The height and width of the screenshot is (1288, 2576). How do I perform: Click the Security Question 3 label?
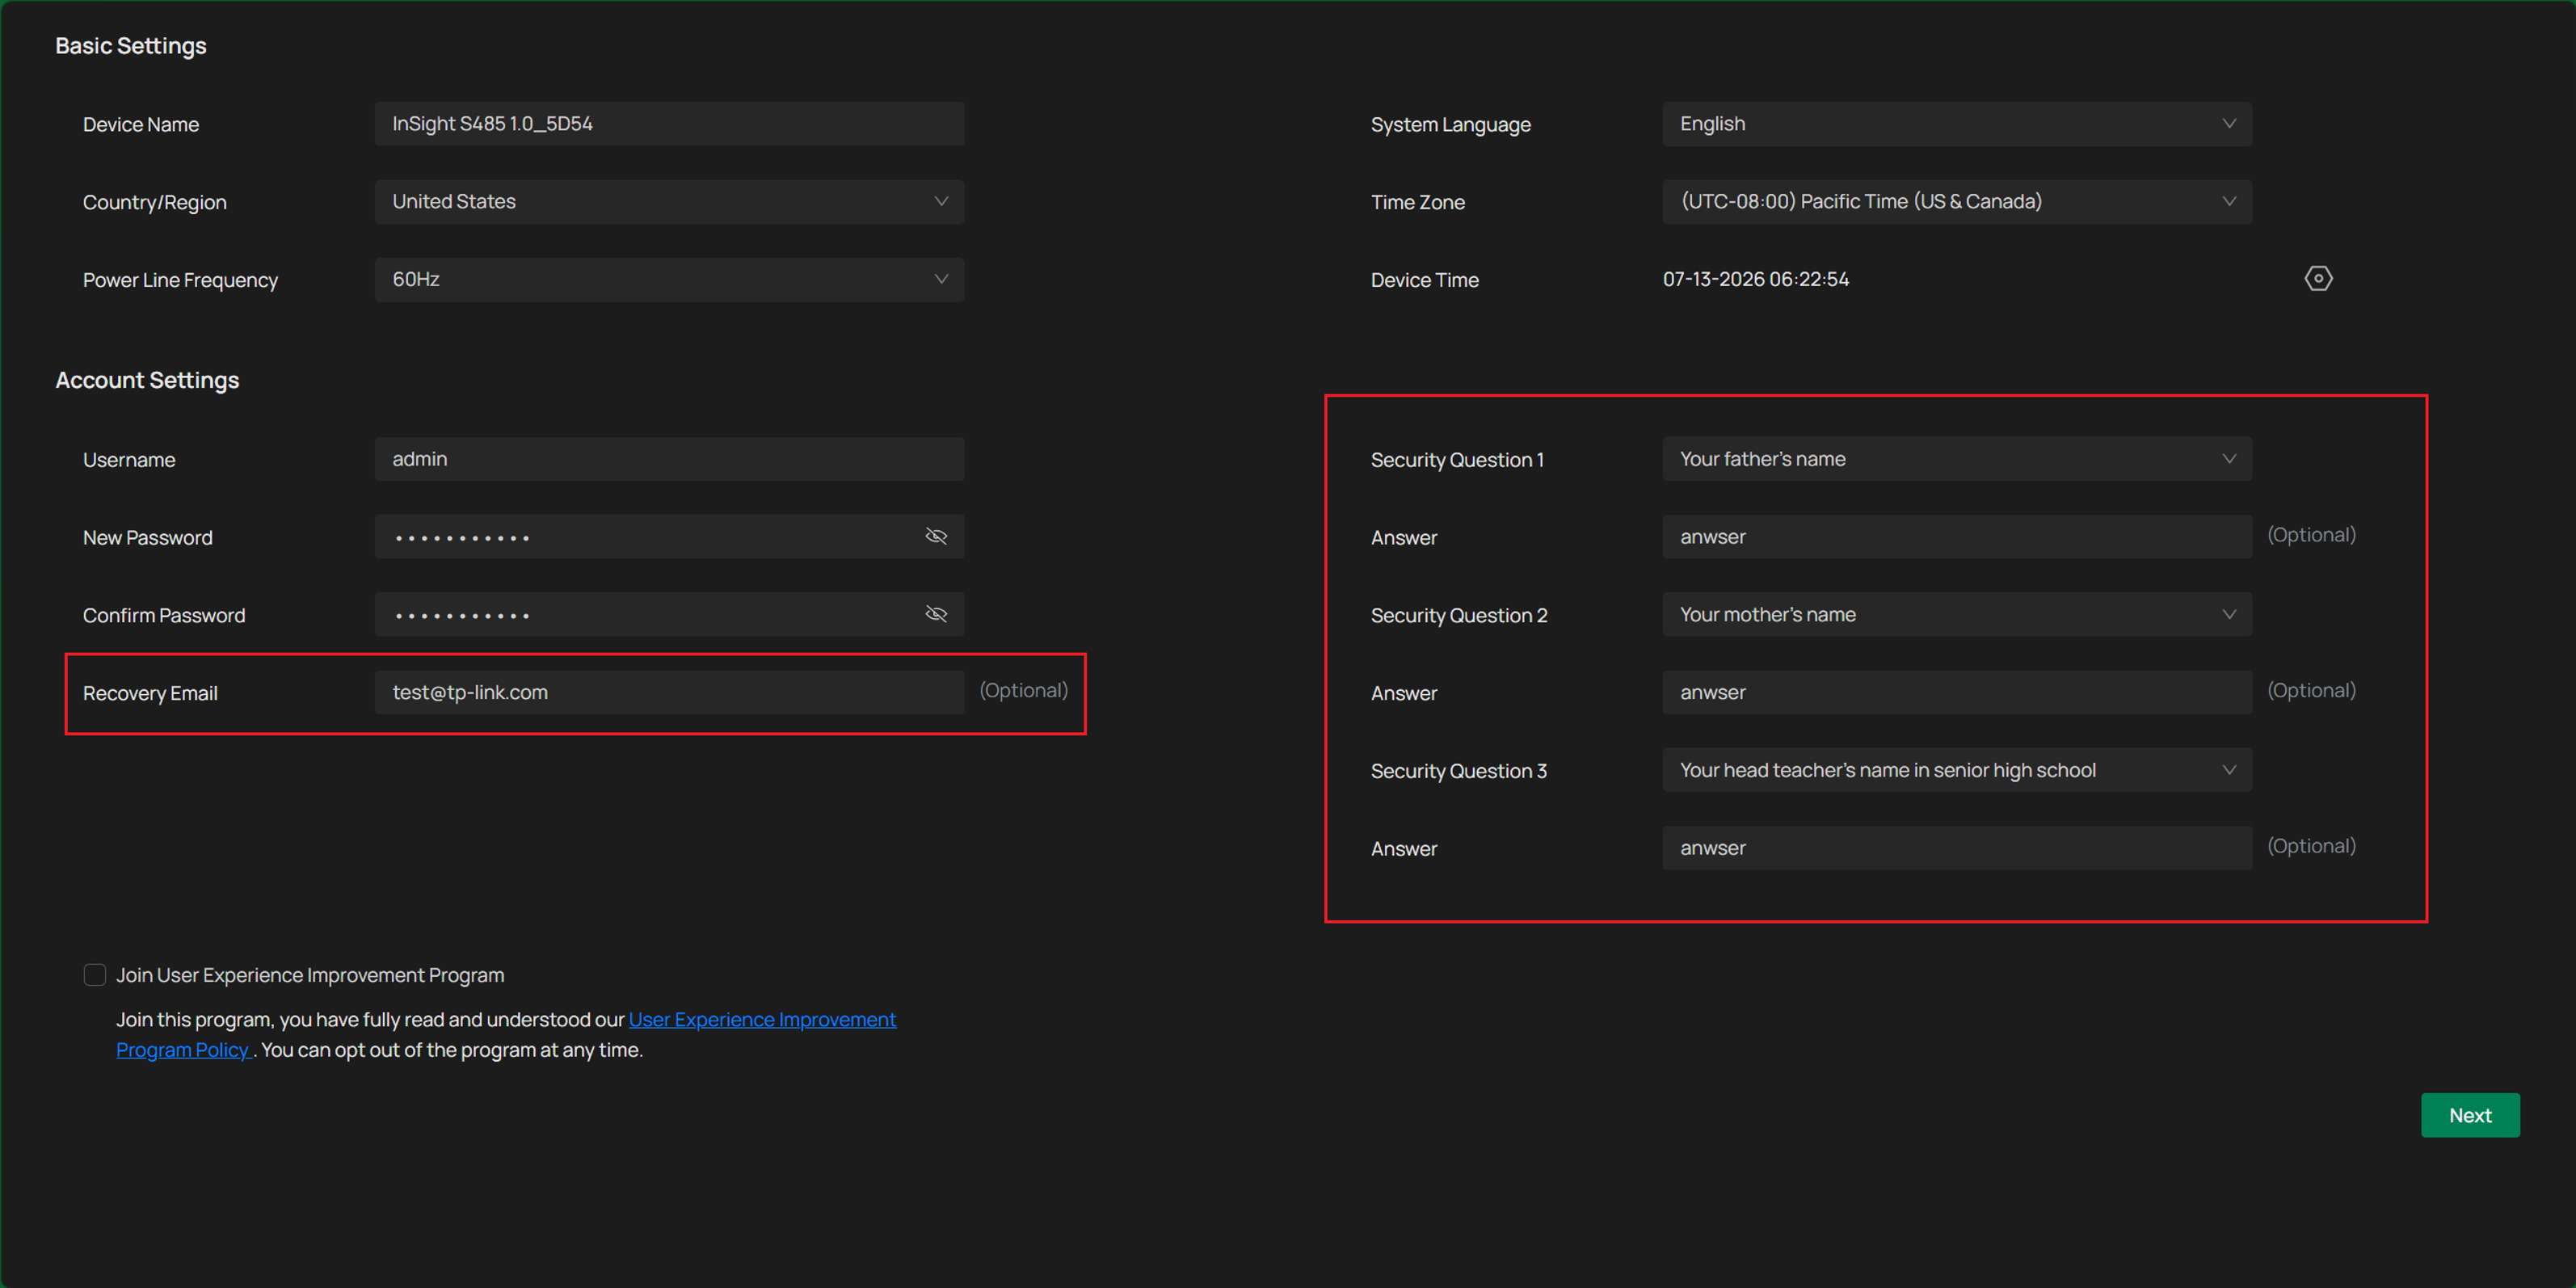[1459, 771]
